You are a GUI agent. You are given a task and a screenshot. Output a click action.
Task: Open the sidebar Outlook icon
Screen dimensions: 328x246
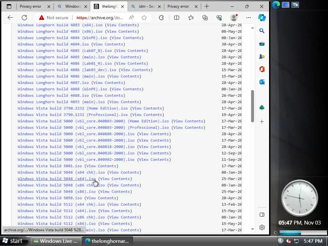pyautogui.click(x=262, y=82)
